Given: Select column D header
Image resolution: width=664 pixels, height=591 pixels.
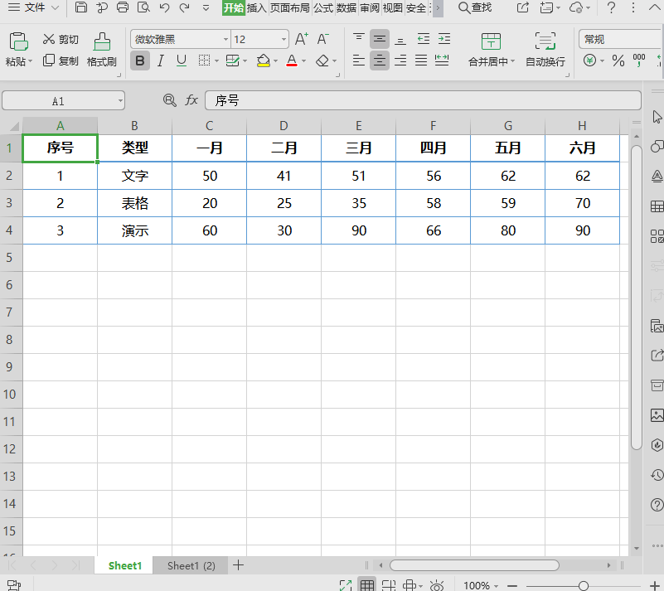Looking at the screenshot, I should pos(284,126).
